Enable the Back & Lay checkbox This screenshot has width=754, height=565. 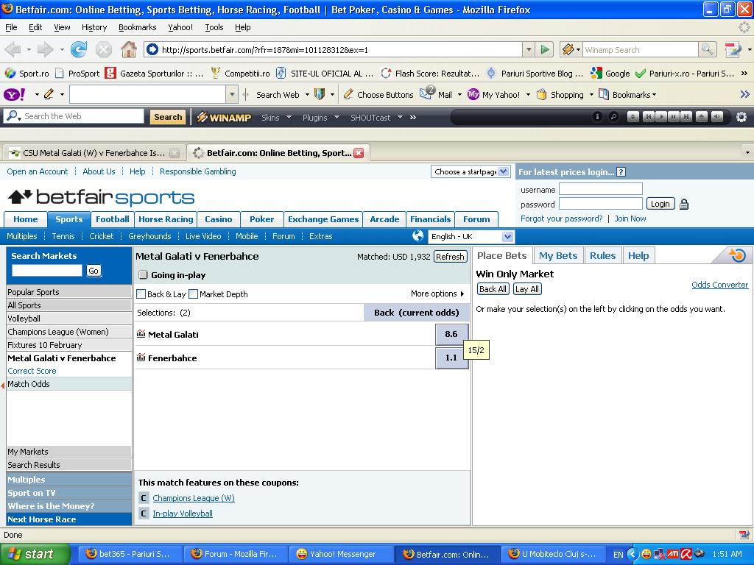tap(141, 294)
